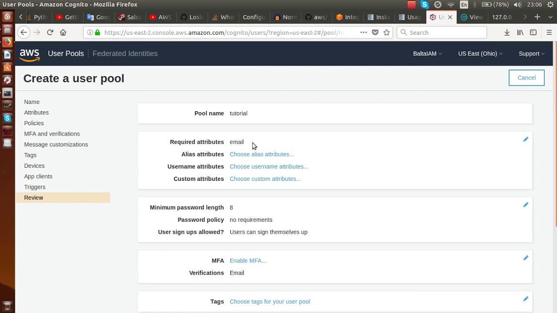Open Firefox downloads arrow icon
The height and width of the screenshot is (313, 557).
coord(507,33)
